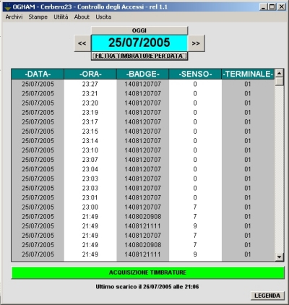Screen dimensions: 289x305
Task: Click the vertical scrollbar thumb
Action: [280, 81]
